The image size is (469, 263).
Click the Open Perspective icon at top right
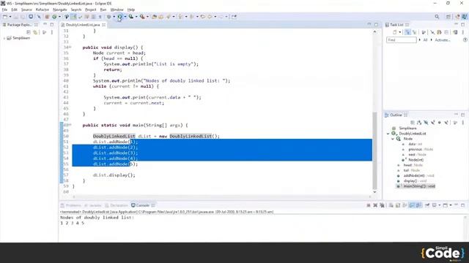point(448,17)
